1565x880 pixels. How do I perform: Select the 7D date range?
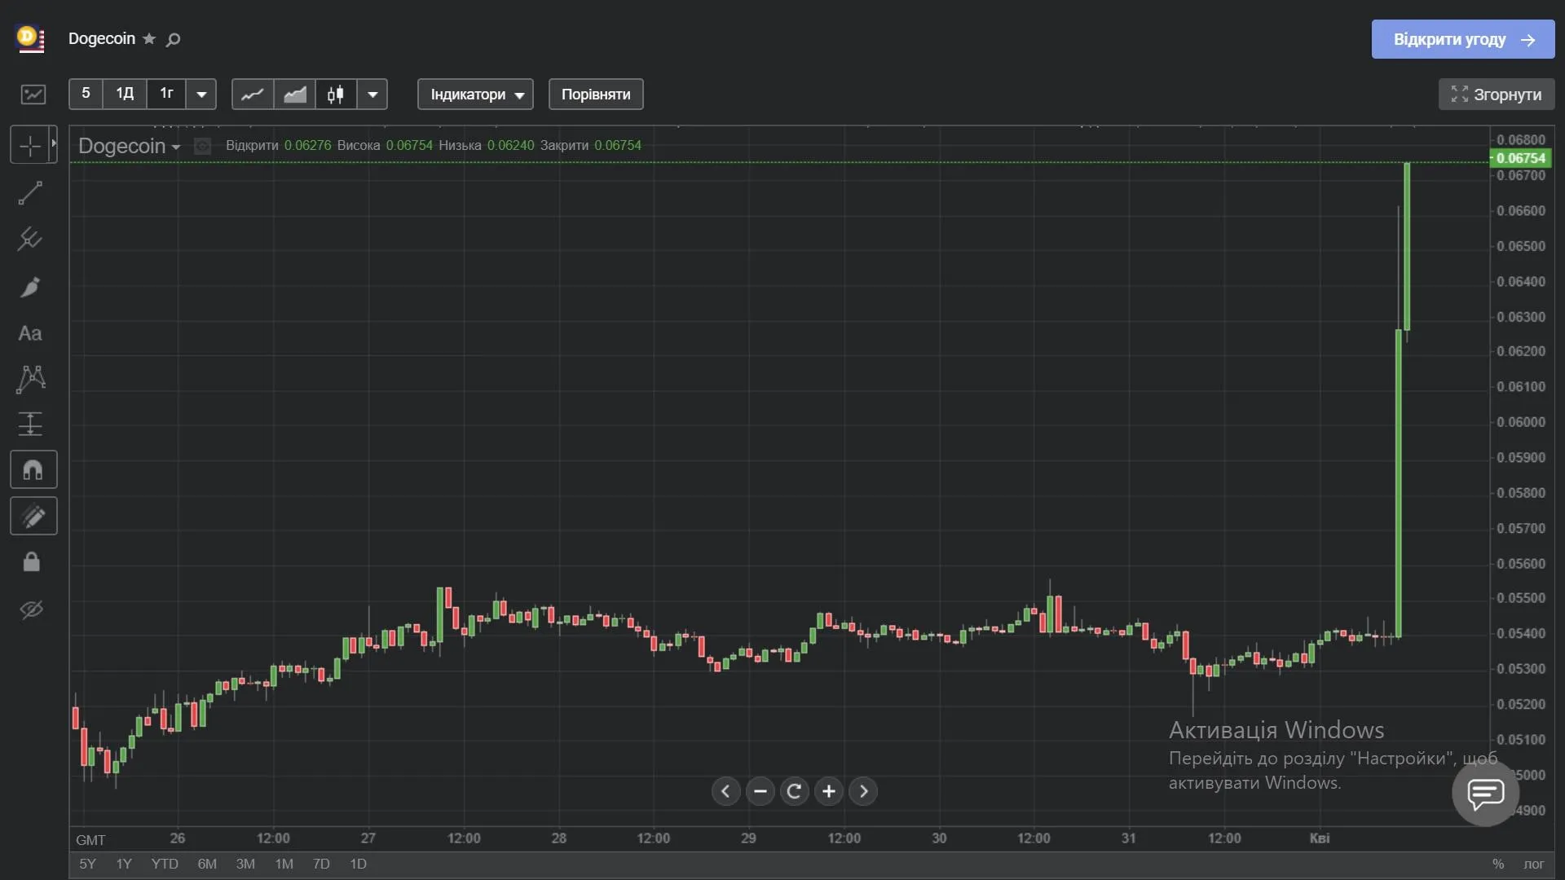(x=321, y=864)
